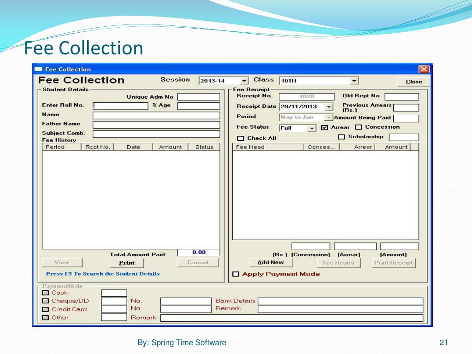Close the Fee Collection window with red X

coord(423,69)
